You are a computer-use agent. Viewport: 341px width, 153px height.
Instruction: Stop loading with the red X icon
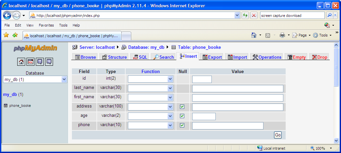[254, 16]
